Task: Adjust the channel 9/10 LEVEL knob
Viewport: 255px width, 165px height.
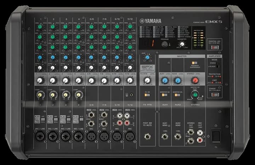Action: point(117,80)
